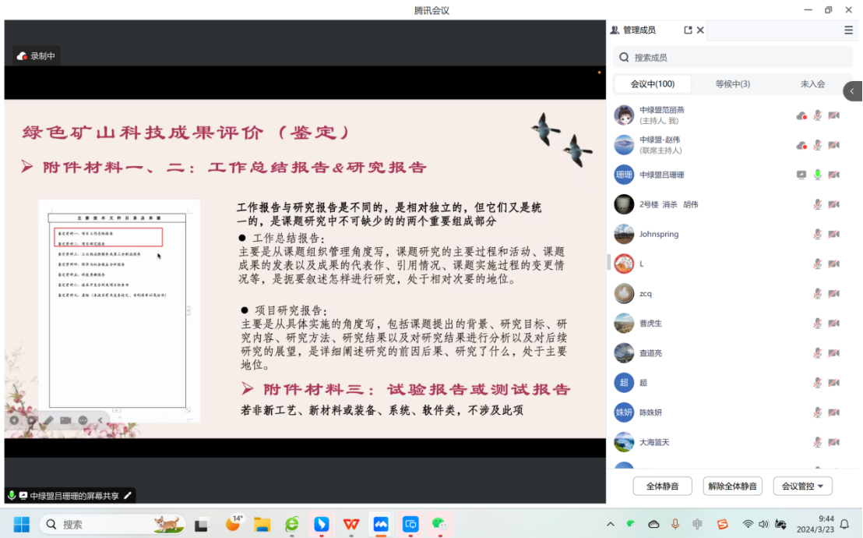Select member 查道亮 in the list
Image resolution: width=863 pixels, height=538 pixels.
pos(733,352)
